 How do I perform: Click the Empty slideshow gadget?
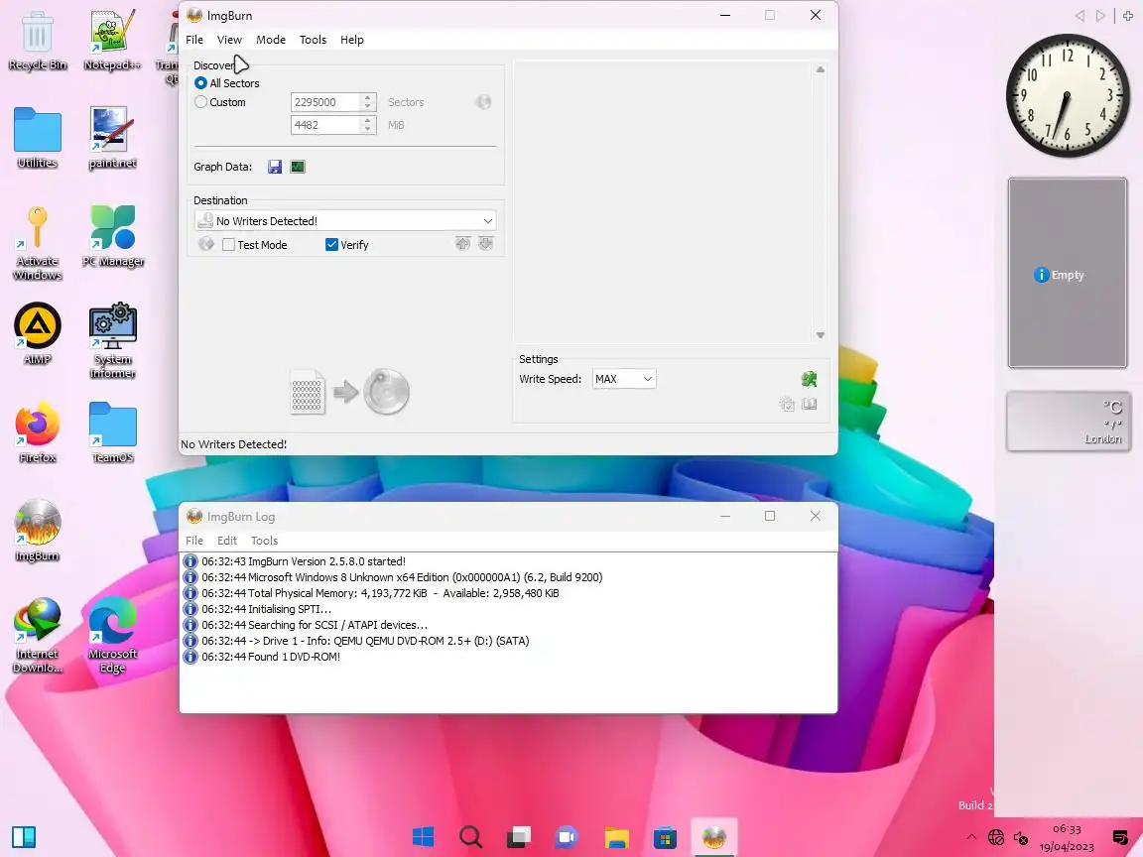1068,273
